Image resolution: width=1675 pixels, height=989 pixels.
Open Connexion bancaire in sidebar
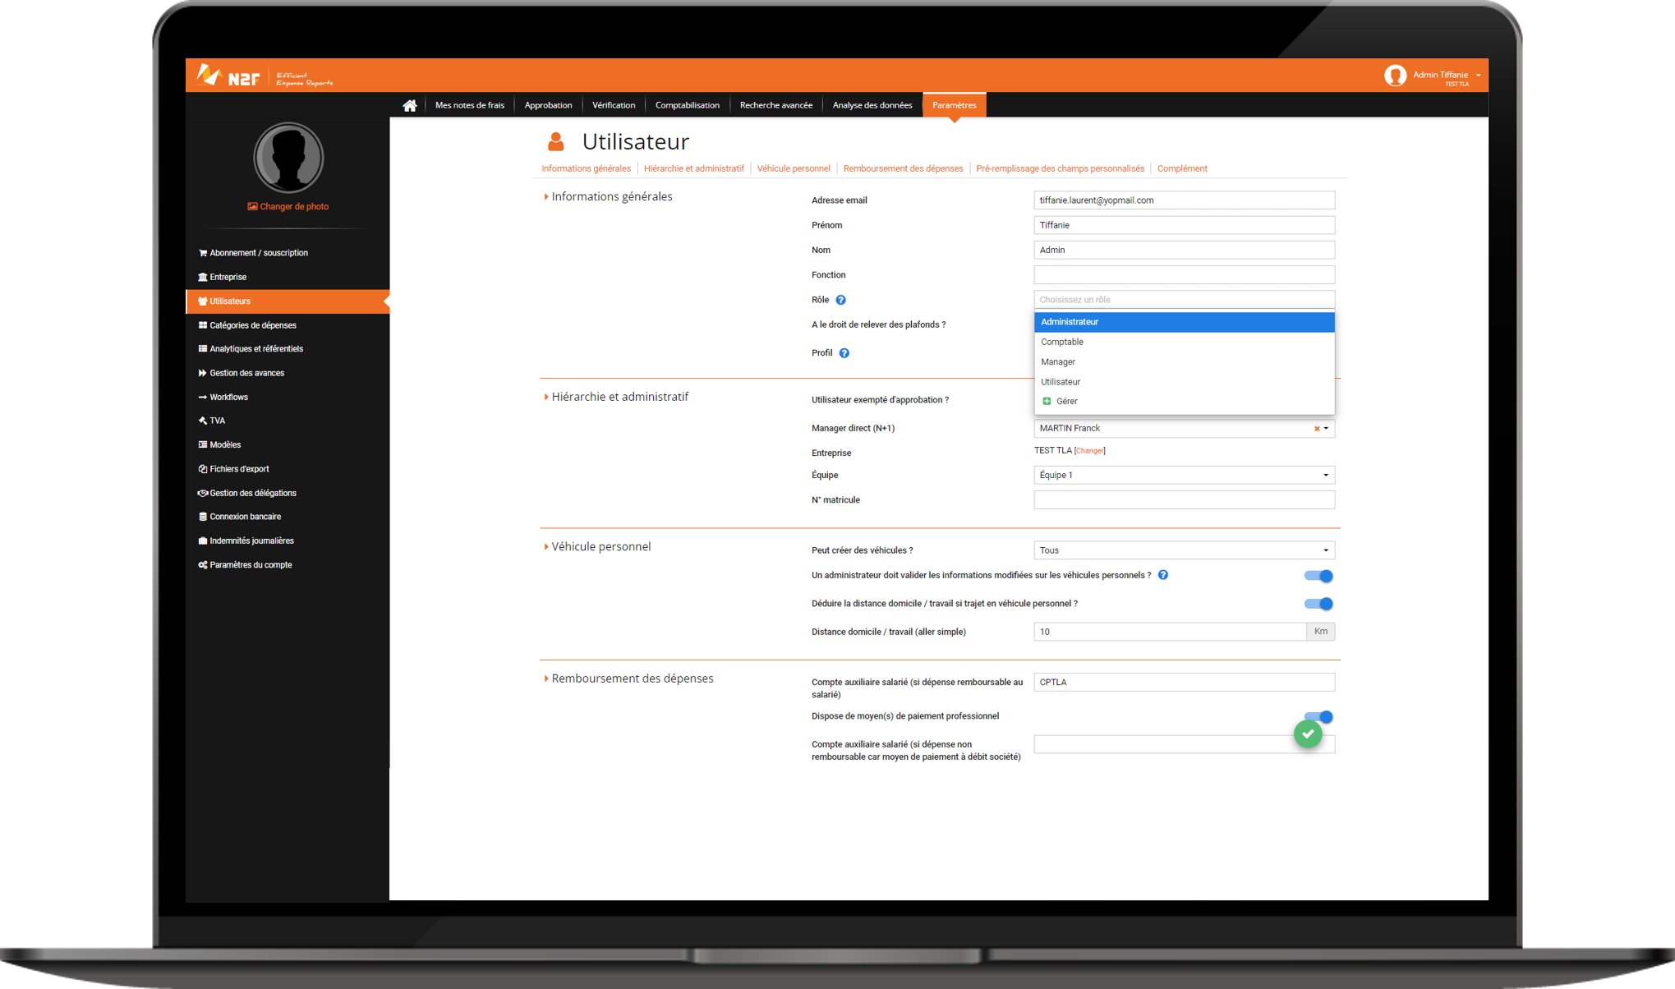click(x=245, y=517)
